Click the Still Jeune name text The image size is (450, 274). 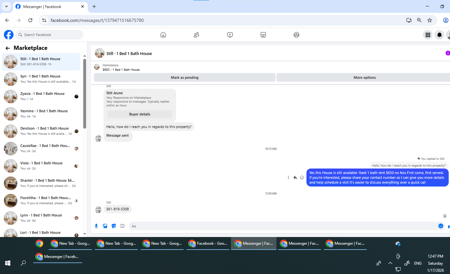pyautogui.click(x=115, y=93)
